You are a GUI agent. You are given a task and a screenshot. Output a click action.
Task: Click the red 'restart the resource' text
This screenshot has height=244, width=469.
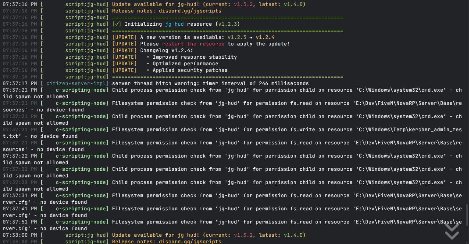click(193, 44)
